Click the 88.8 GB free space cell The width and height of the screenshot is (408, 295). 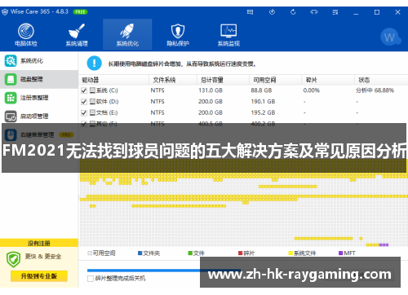click(261, 90)
